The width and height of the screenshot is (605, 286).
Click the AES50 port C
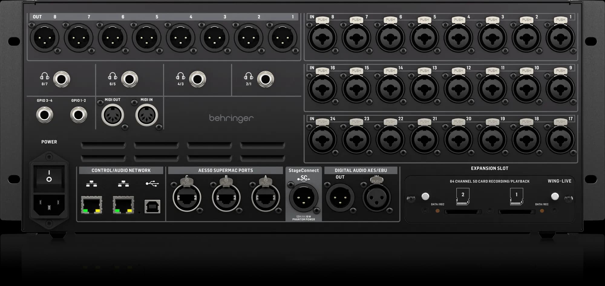[x=187, y=198]
